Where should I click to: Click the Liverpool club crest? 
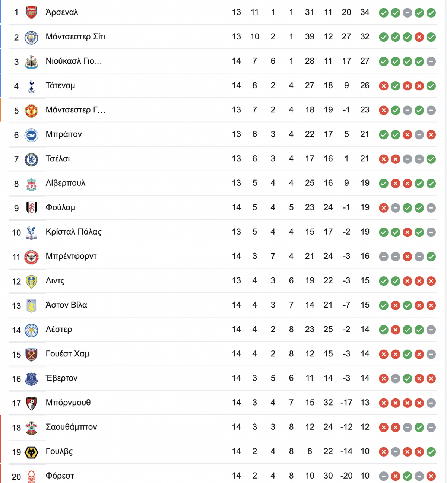click(x=31, y=184)
